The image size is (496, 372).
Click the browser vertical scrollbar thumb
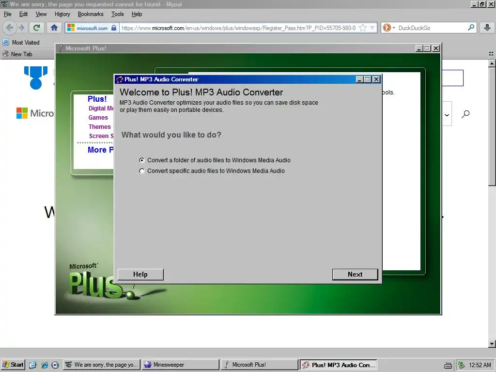[492, 126]
